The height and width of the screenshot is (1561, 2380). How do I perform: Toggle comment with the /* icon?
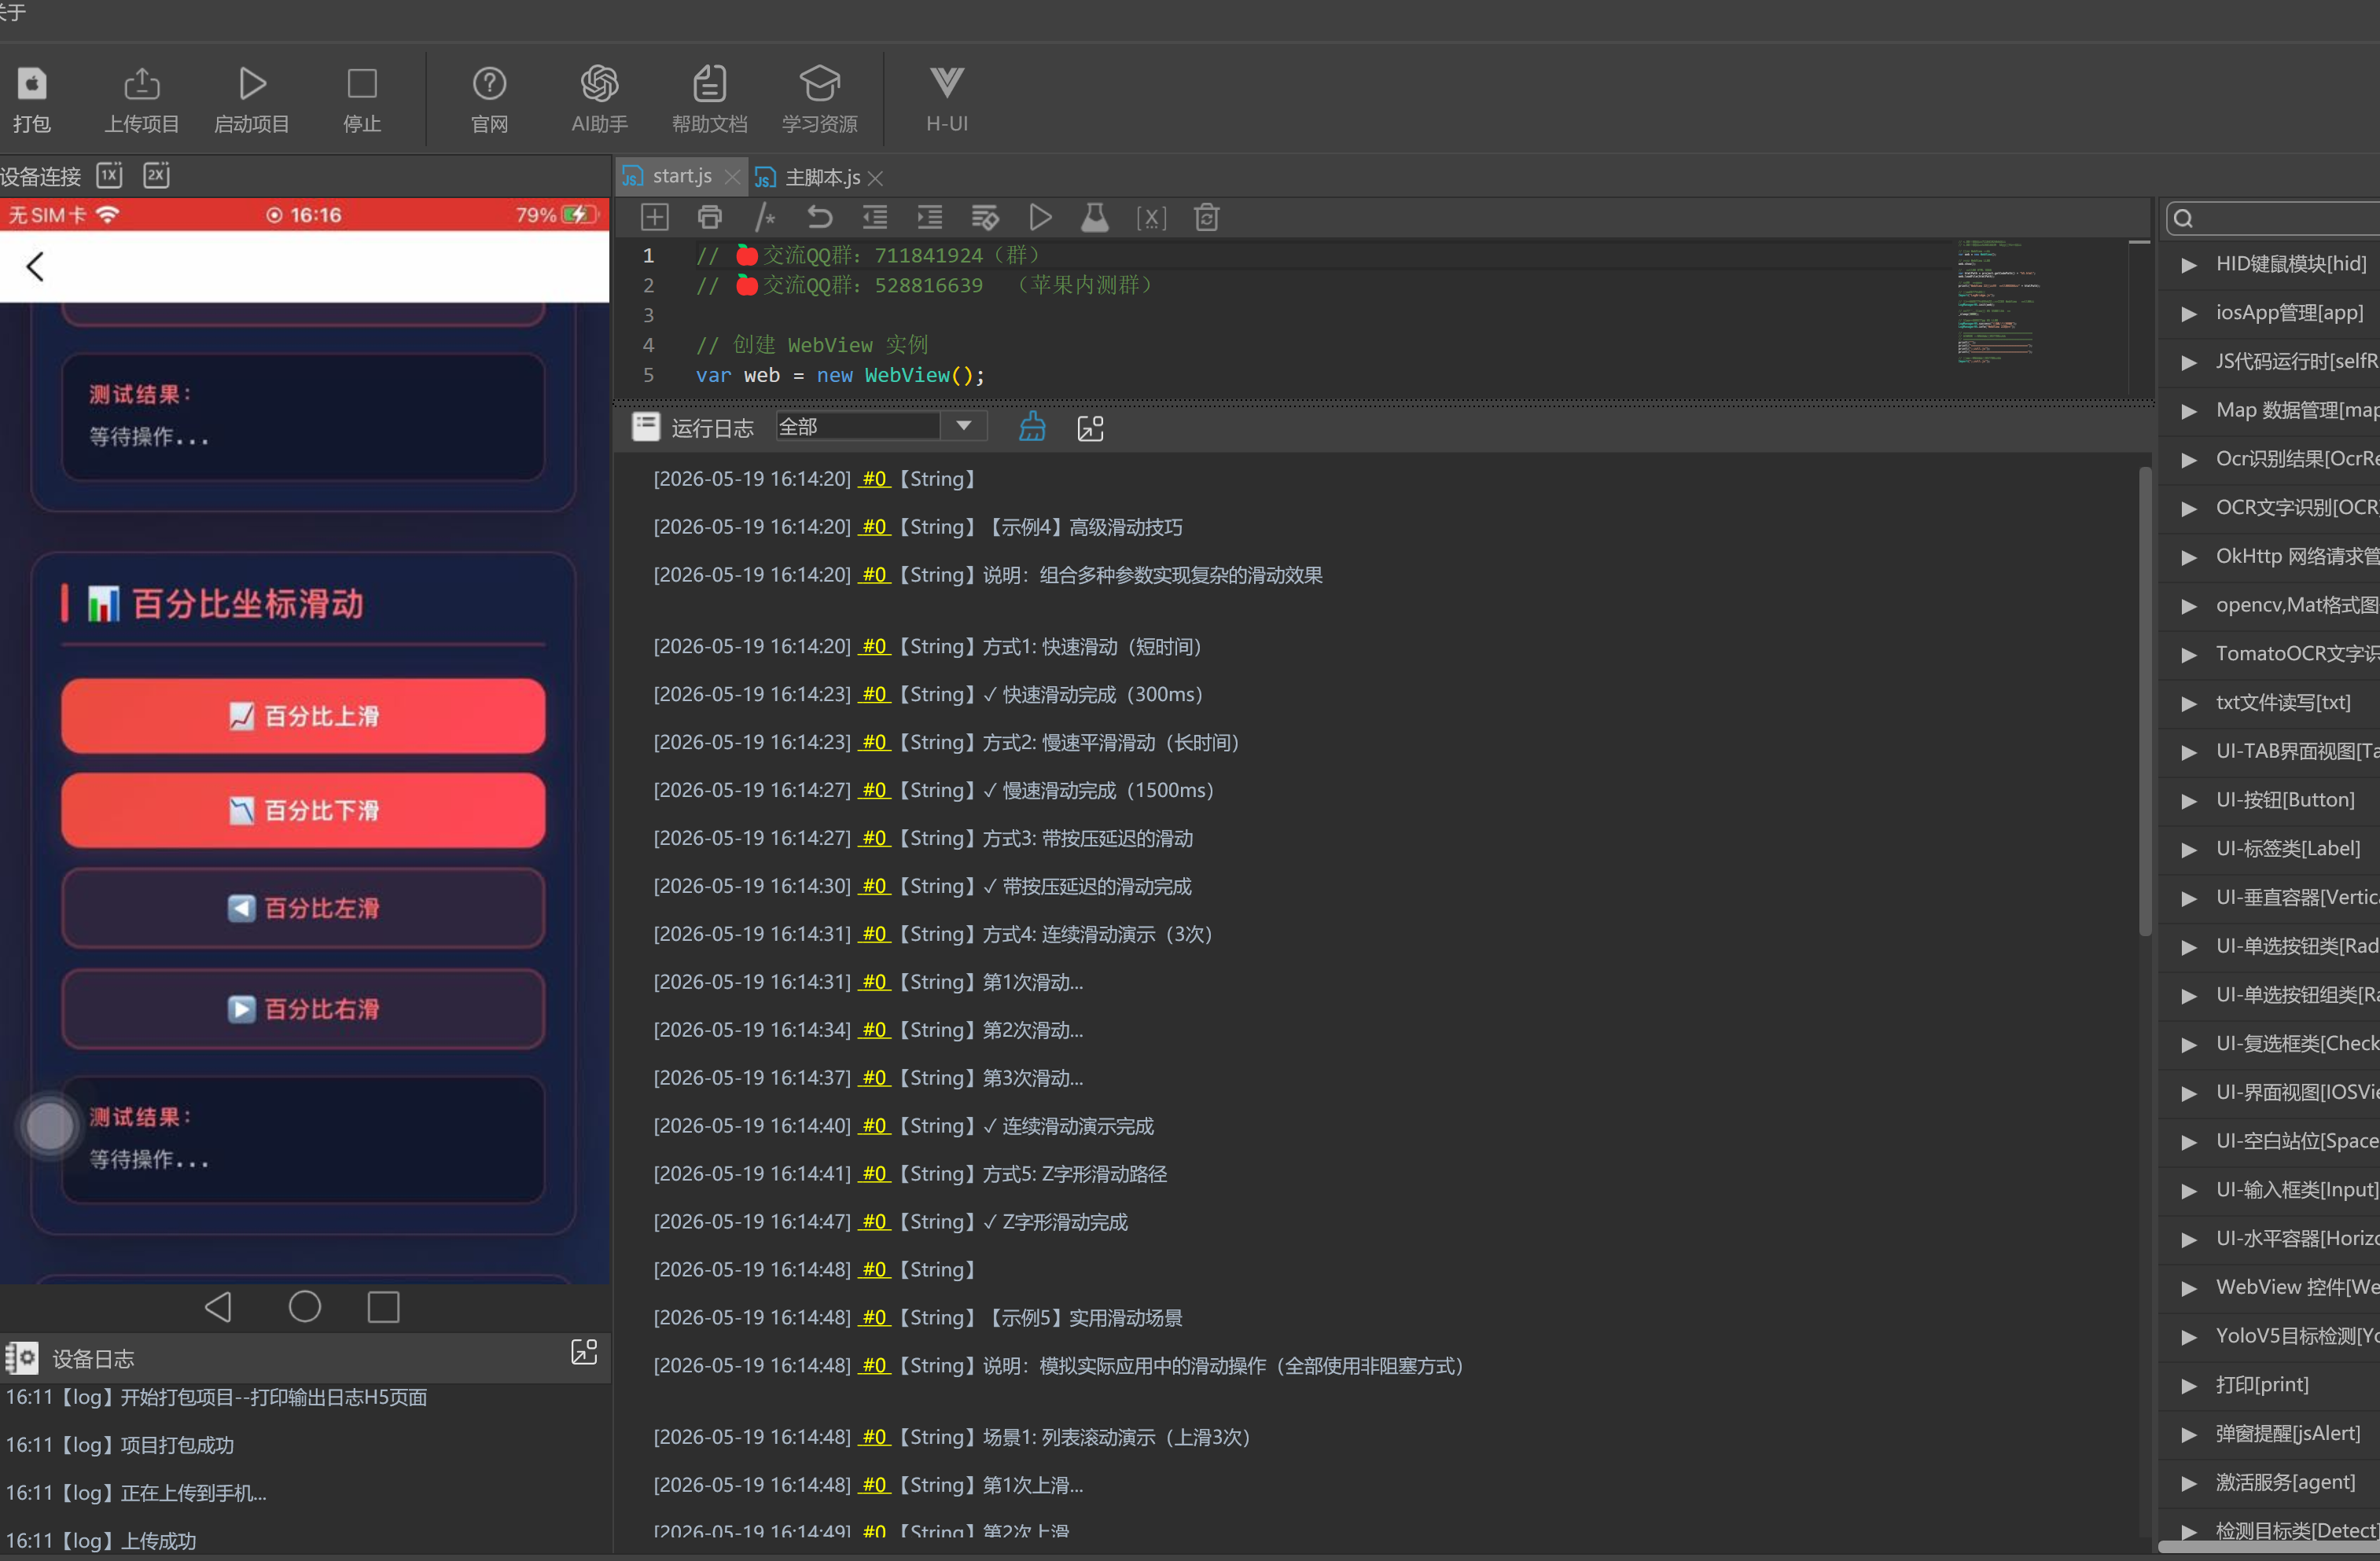(765, 217)
